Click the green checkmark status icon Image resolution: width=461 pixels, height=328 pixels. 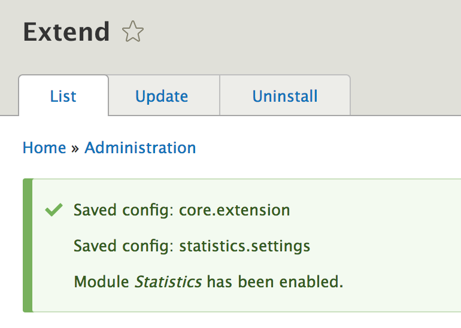click(x=54, y=210)
